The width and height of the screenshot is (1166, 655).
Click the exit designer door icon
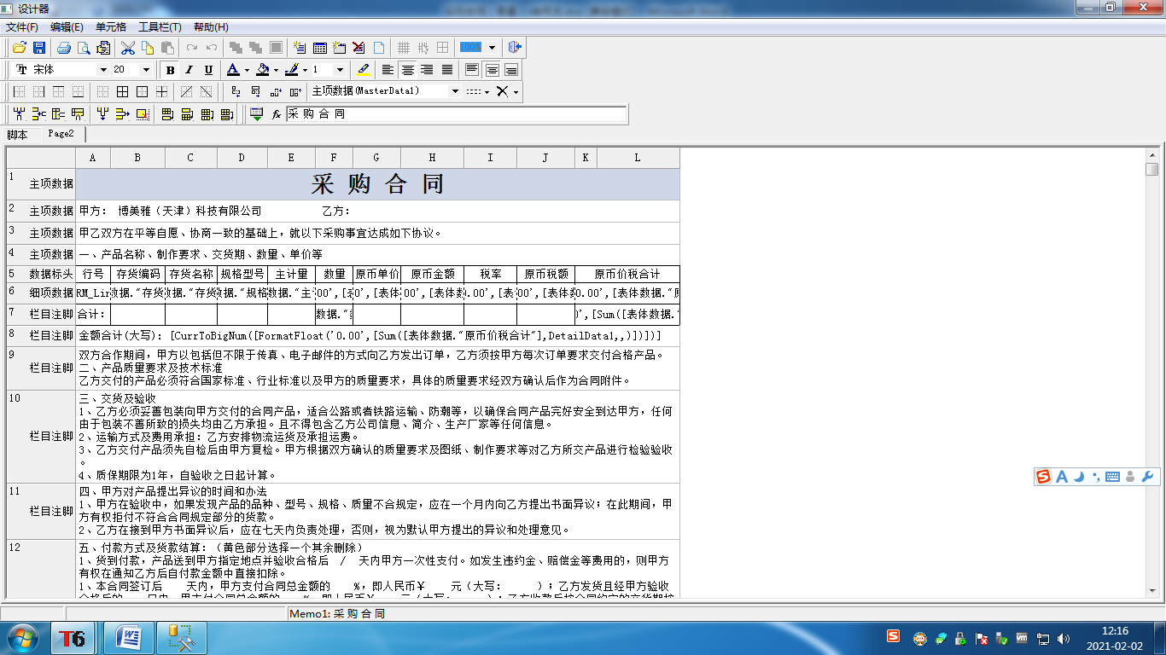(x=515, y=48)
